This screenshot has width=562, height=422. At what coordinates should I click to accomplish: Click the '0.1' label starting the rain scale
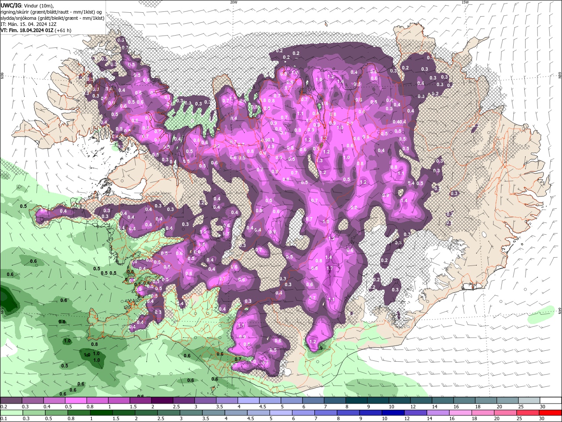[4, 419]
